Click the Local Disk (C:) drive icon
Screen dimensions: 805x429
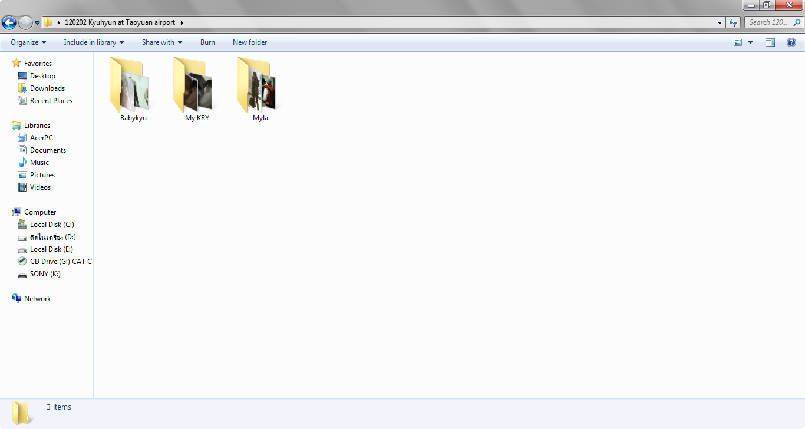(x=22, y=225)
